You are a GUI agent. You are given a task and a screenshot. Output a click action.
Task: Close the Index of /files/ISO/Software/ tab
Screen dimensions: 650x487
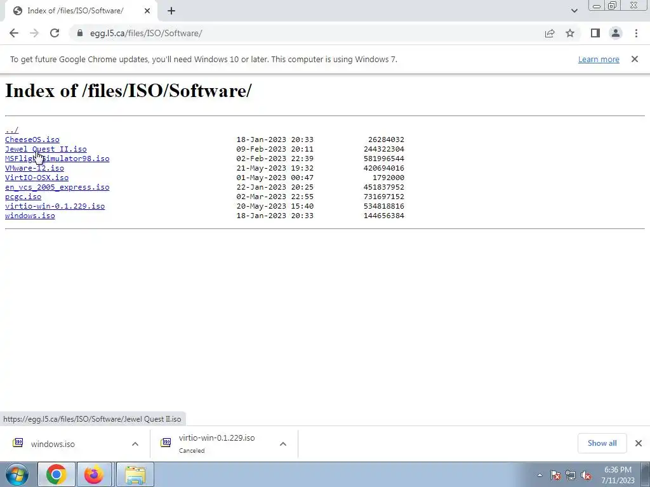pos(147,11)
